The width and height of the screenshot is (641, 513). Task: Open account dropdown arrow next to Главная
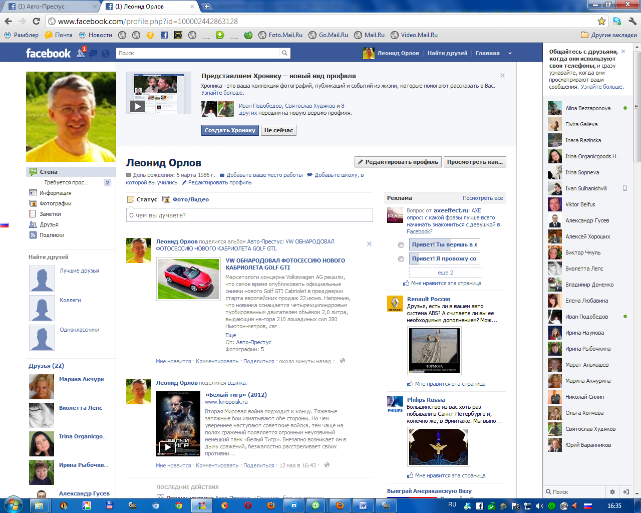pos(510,54)
